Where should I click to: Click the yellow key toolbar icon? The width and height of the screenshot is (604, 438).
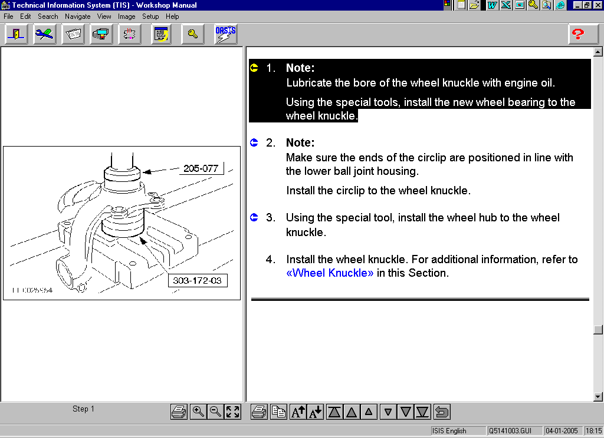[x=193, y=34]
